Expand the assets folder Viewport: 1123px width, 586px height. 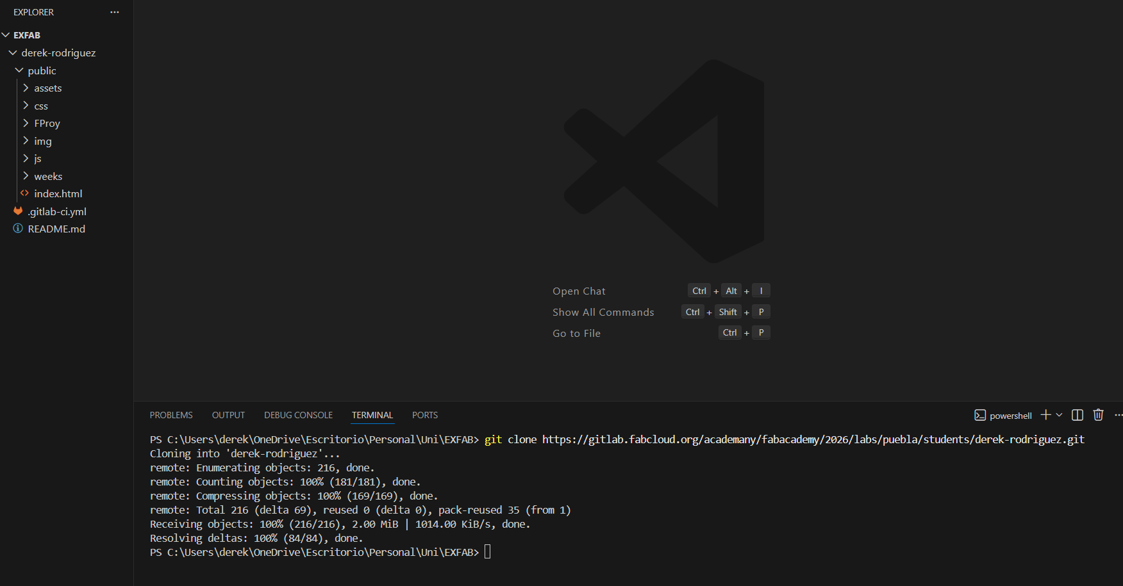(47, 88)
